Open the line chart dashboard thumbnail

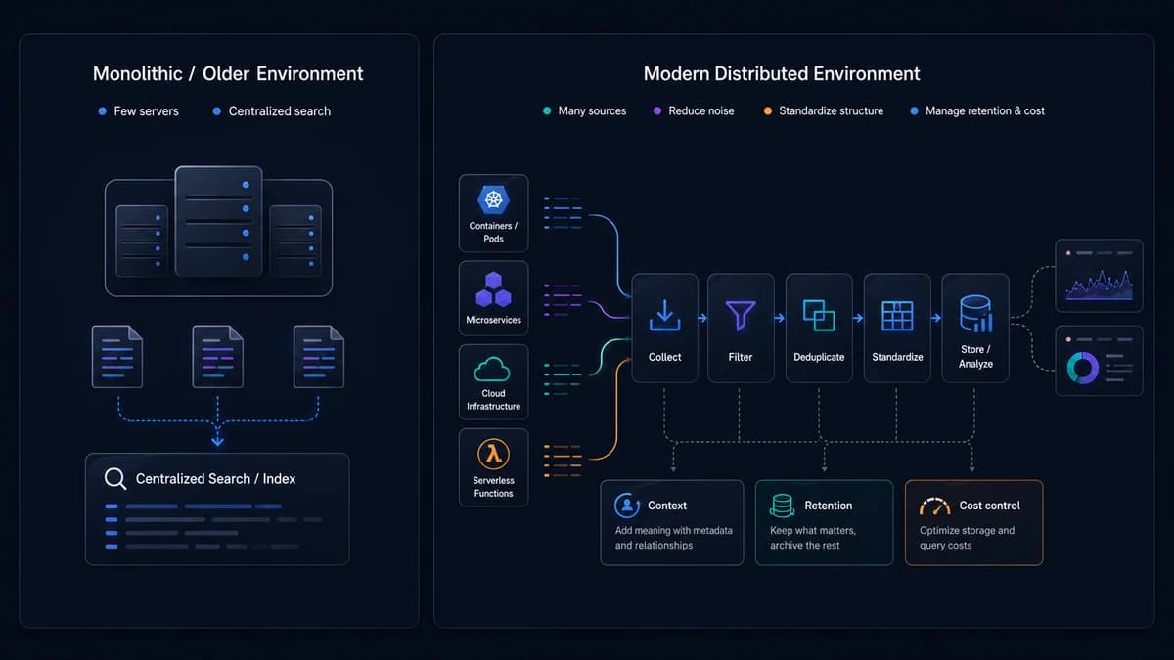pyautogui.click(x=1099, y=276)
